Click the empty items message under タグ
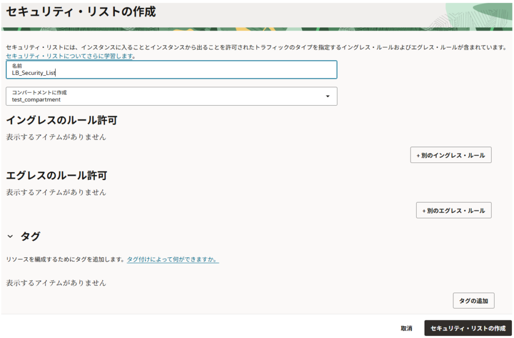The image size is (514, 338). click(x=56, y=283)
